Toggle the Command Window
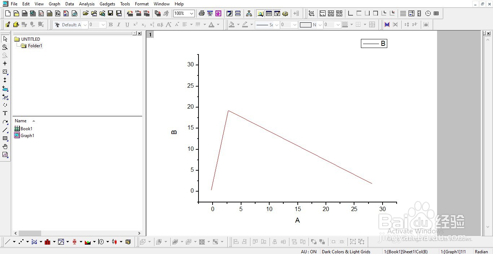Viewport: 493px width, 254px height. [277, 13]
